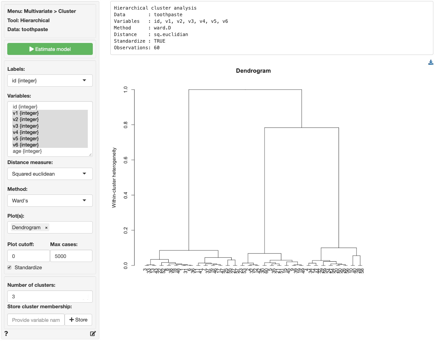Focus the Number of clusters field
The image size is (435, 341).
click(50, 297)
